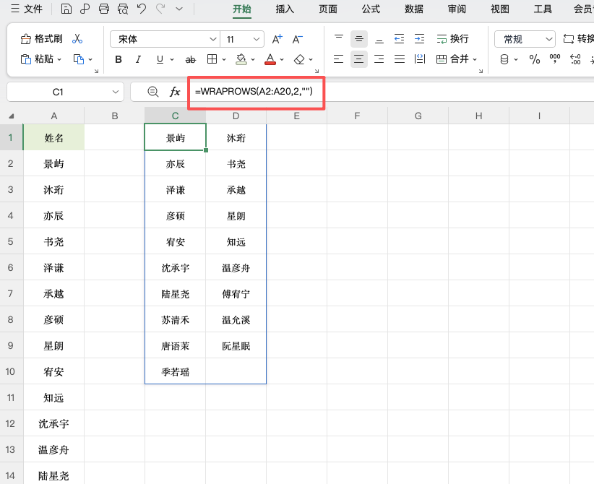Click the Wrap Text button
Screen dimensions: 594x484
coord(452,38)
